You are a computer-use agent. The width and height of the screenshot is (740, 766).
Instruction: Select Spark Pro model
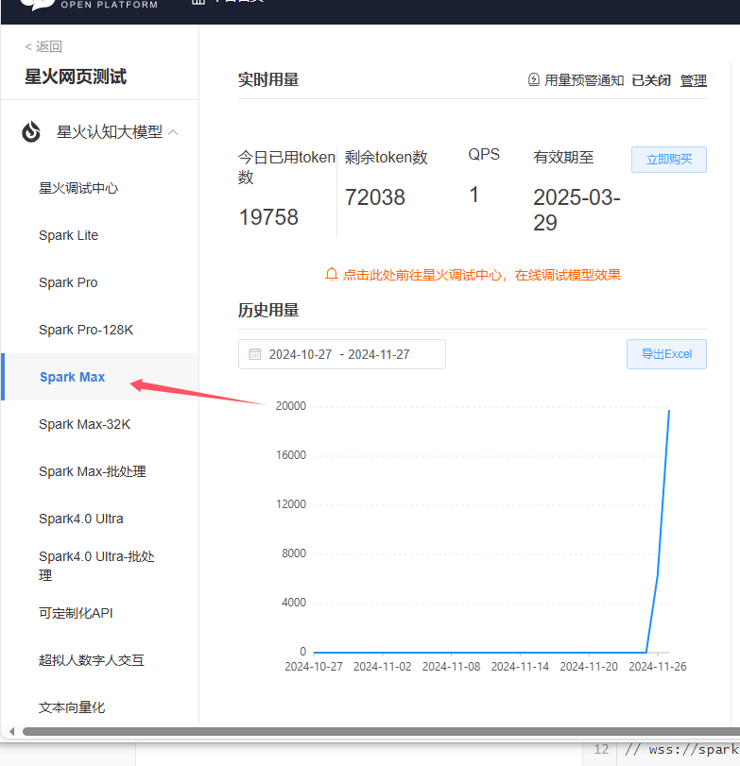(x=68, y=282)
